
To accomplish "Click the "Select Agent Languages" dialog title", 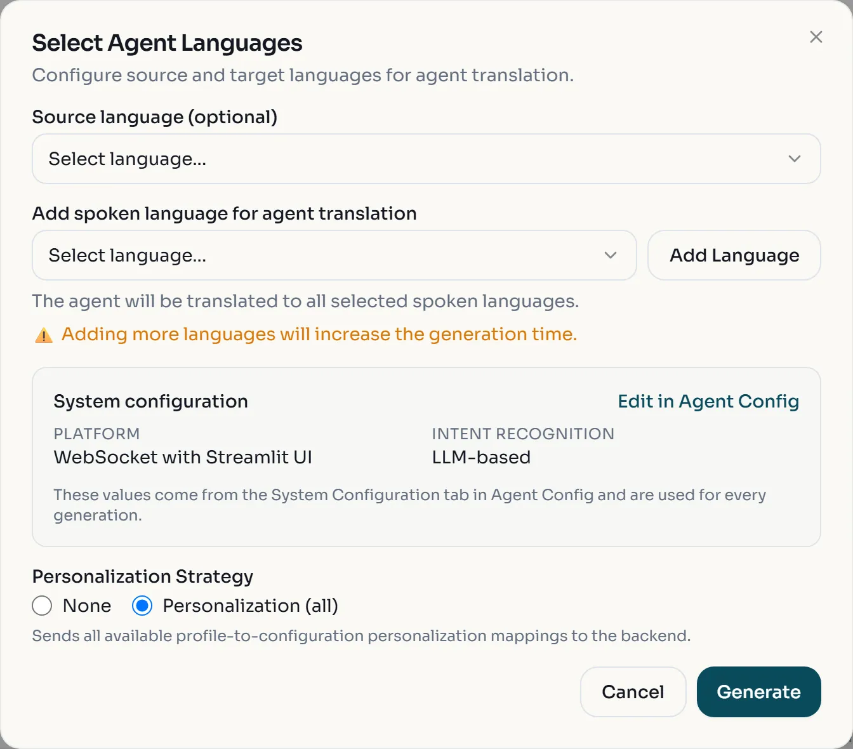I will [x=168, y=43].
